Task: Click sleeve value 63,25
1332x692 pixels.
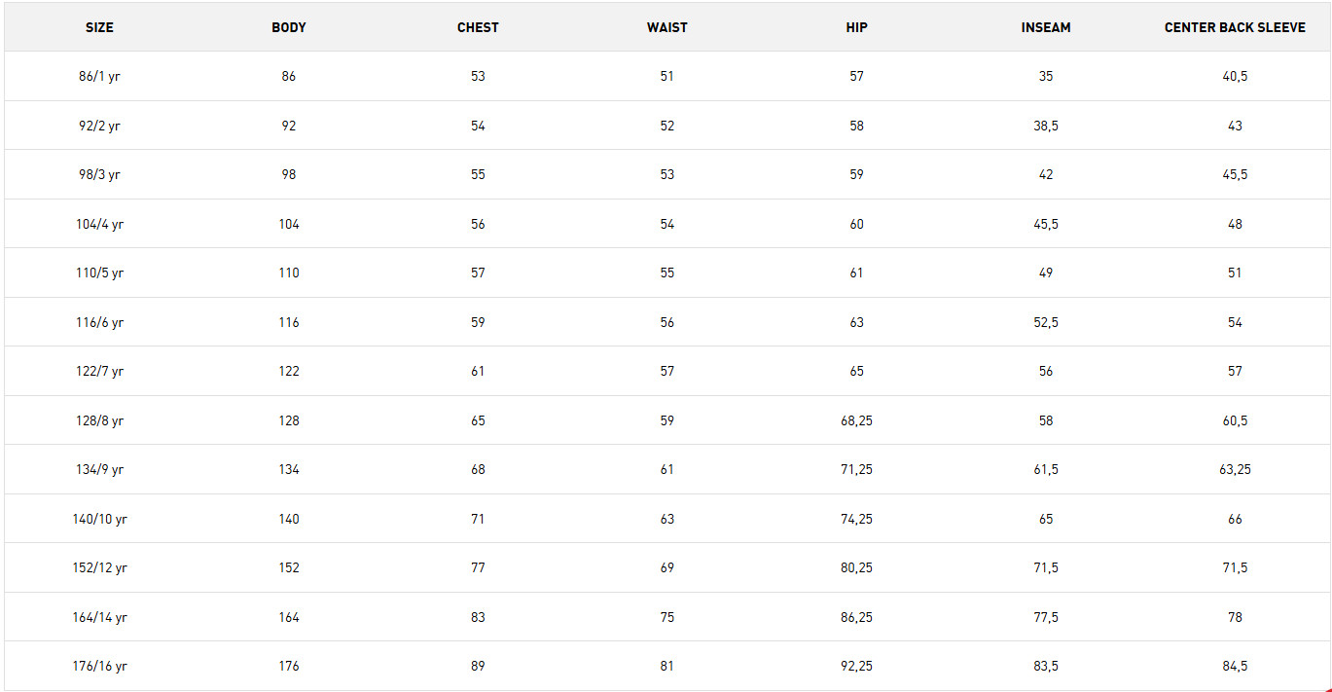Action: tap(1235, 469)
